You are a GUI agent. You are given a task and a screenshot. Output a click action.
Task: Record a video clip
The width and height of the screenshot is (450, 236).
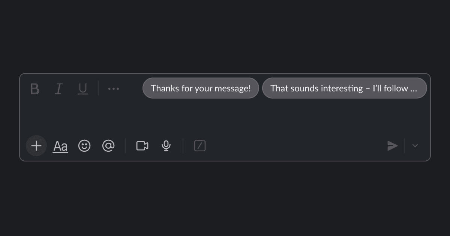click(142, 146)
